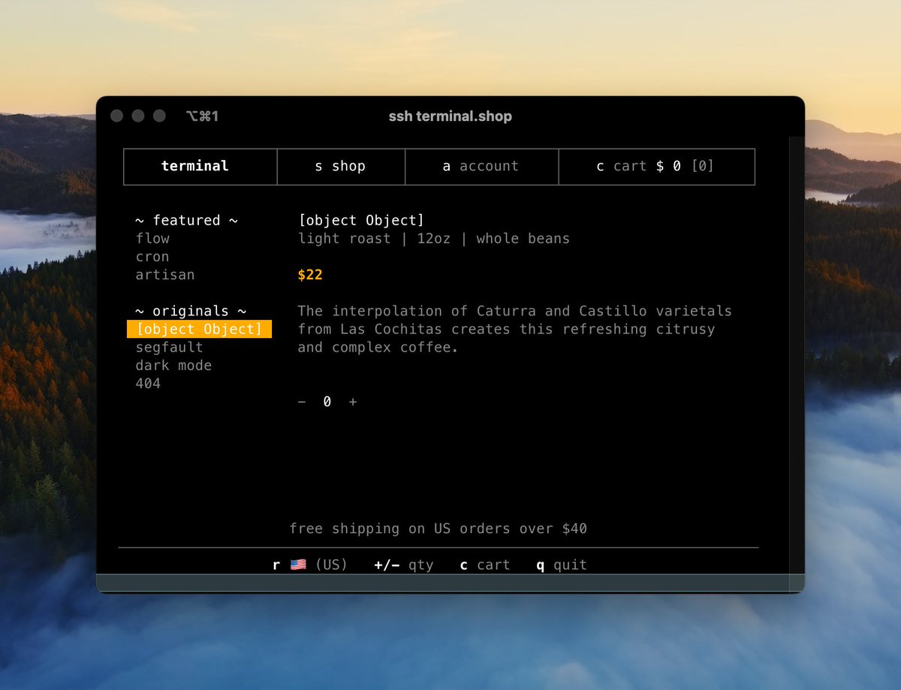
Task: Click the free shipping notice
Action: point(438,529)
